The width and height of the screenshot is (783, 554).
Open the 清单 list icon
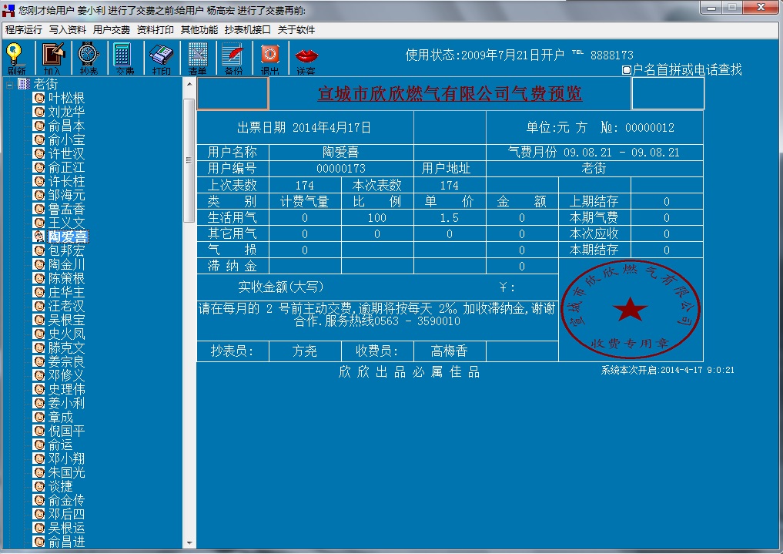point(198,57)
